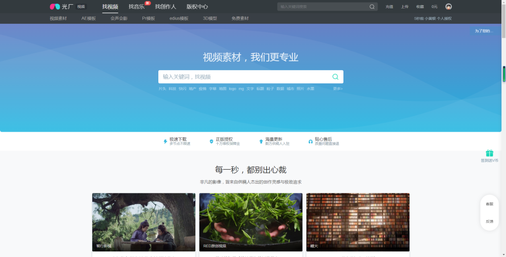Open the 3D模型 category
Image resolution: width=506 pixels, height=257 pixels.
click(x=210, y=18)
